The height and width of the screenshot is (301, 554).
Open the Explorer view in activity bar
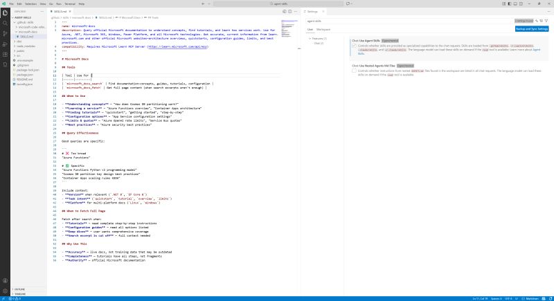coord(5,12)
